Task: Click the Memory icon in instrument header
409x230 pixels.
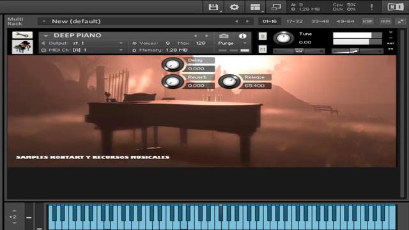Action: [134, 50]
